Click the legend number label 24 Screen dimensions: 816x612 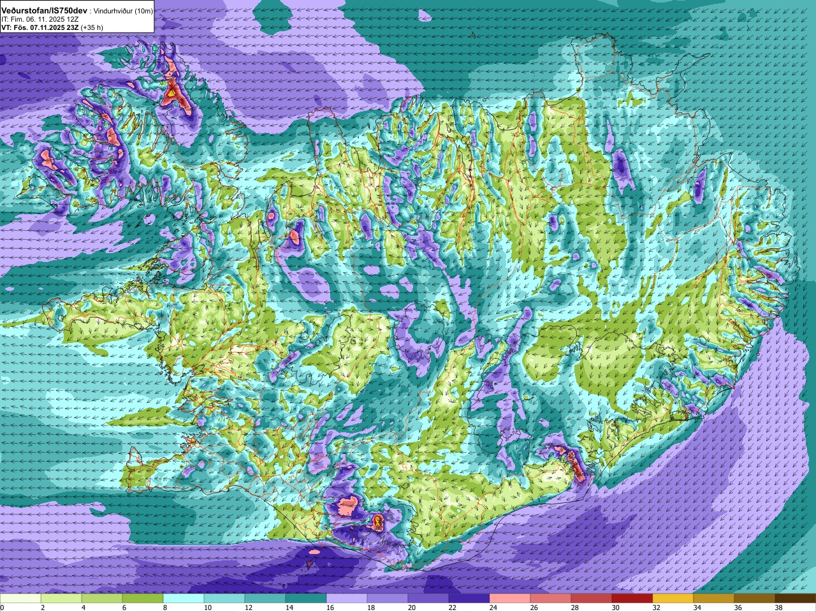click(x=493, y=608)
